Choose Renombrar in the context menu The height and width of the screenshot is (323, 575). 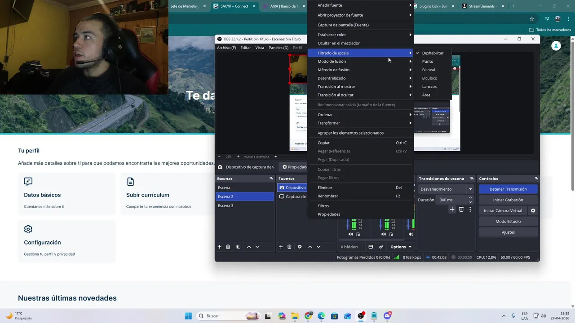click(360, 196)
